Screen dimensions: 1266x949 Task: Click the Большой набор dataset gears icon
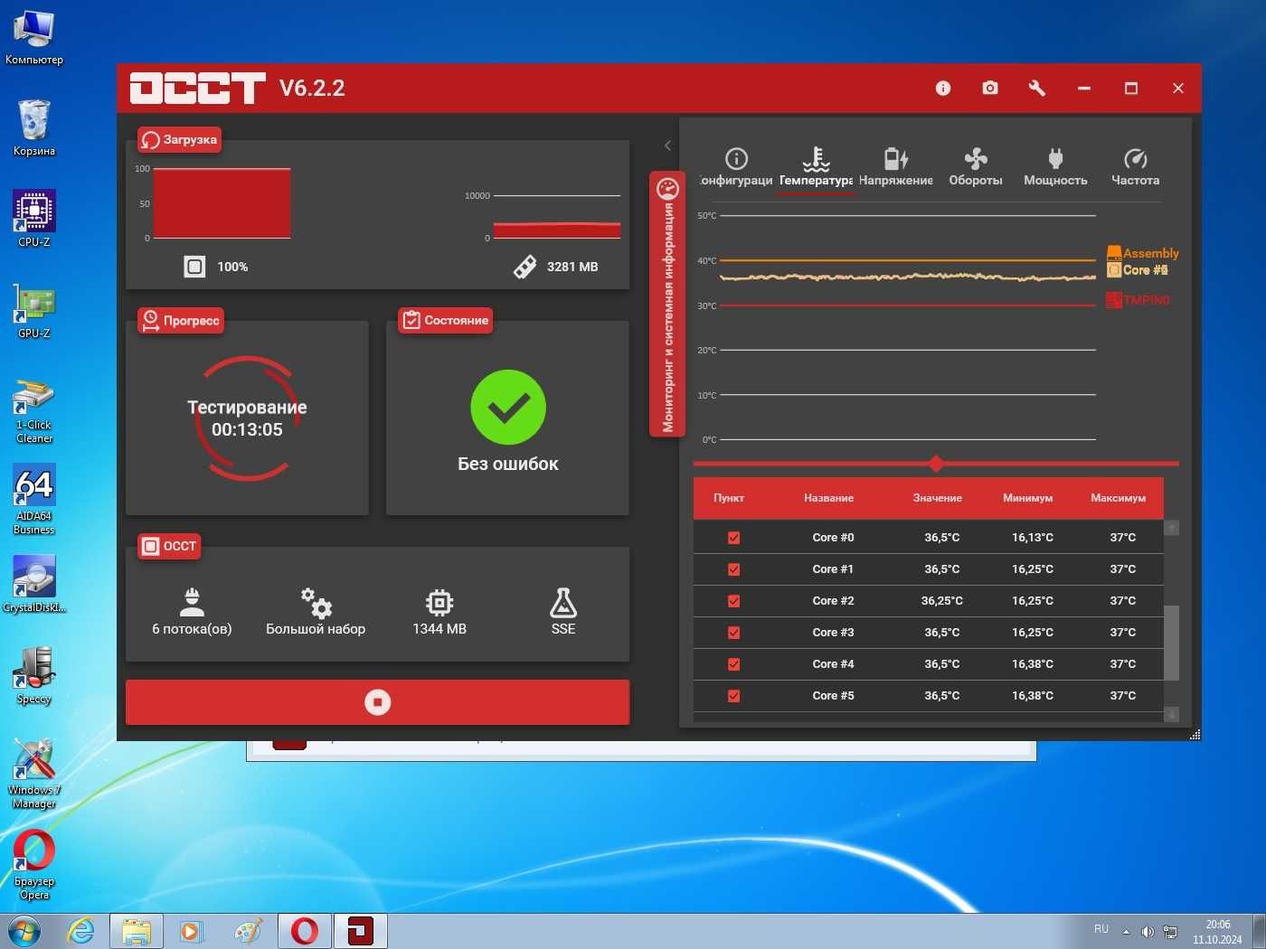click(316, 602)
